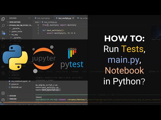Open pytest.ini in the file tree
This screenshot has width=161, height=120.
pos(15,84)
